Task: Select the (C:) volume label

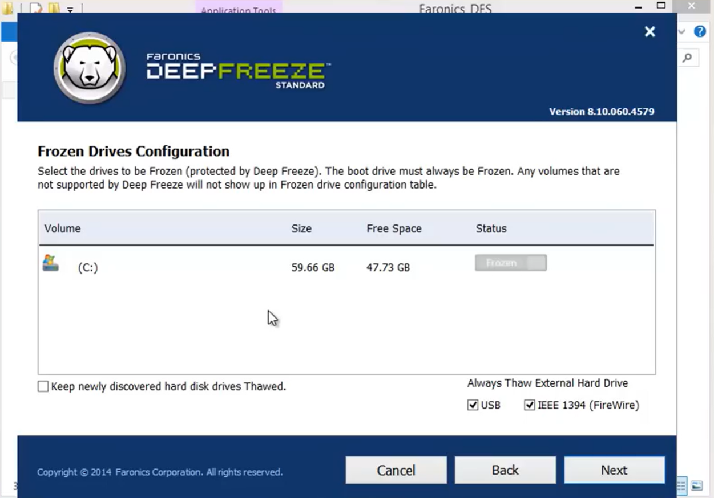Action: tap(88, 267)
